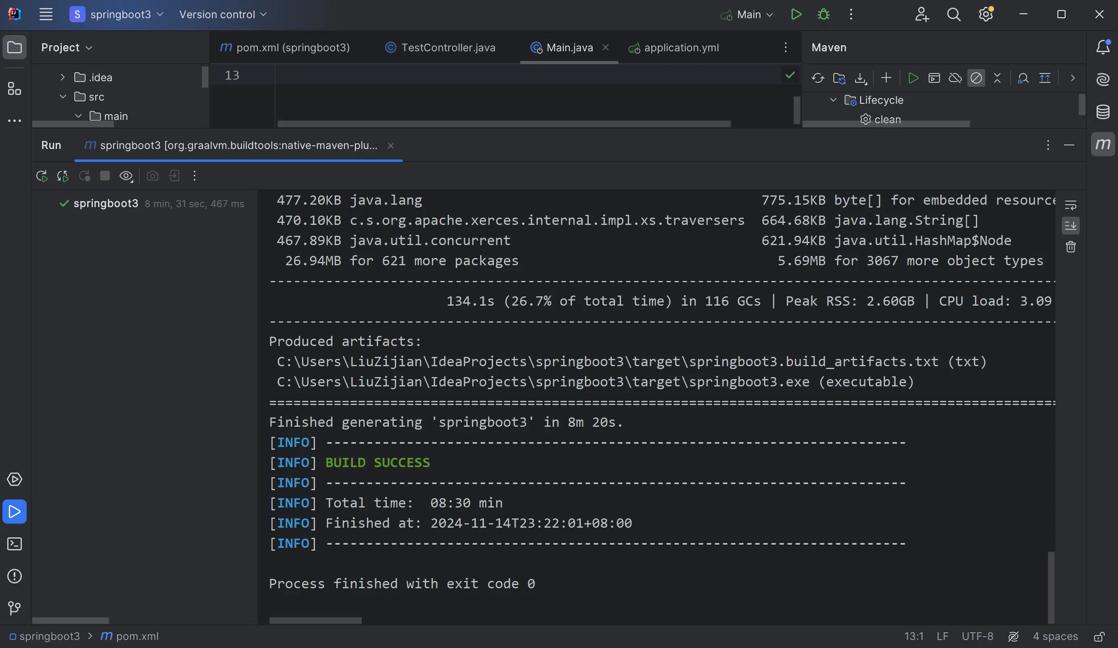Open the Problems tool window

[x=14, y=576]
